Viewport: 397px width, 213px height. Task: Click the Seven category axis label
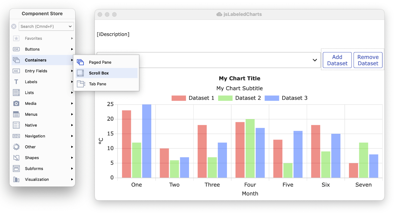coord(363,185)
